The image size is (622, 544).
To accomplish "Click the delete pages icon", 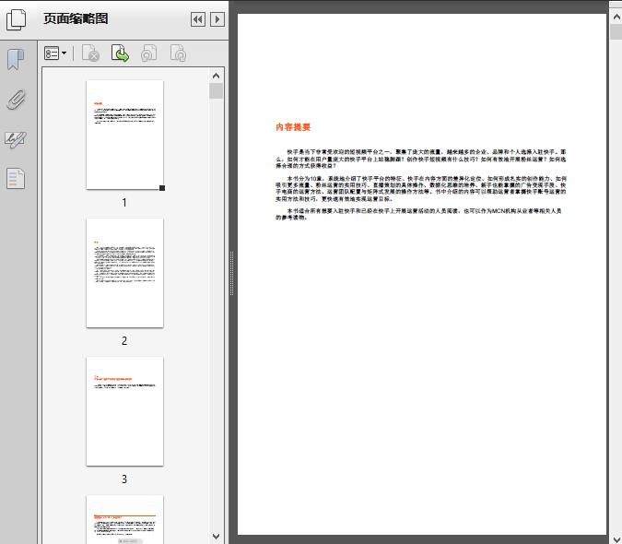I will coord(90,53).
